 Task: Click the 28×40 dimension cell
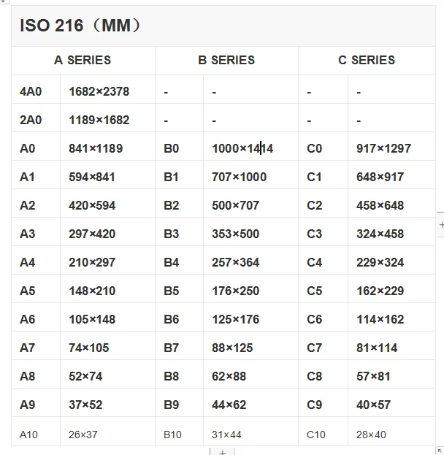[371, 435]
